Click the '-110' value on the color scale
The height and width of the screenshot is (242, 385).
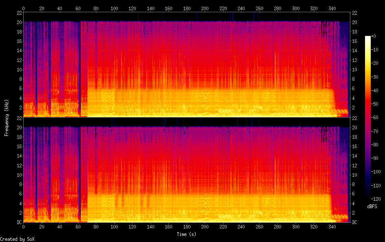376,186
